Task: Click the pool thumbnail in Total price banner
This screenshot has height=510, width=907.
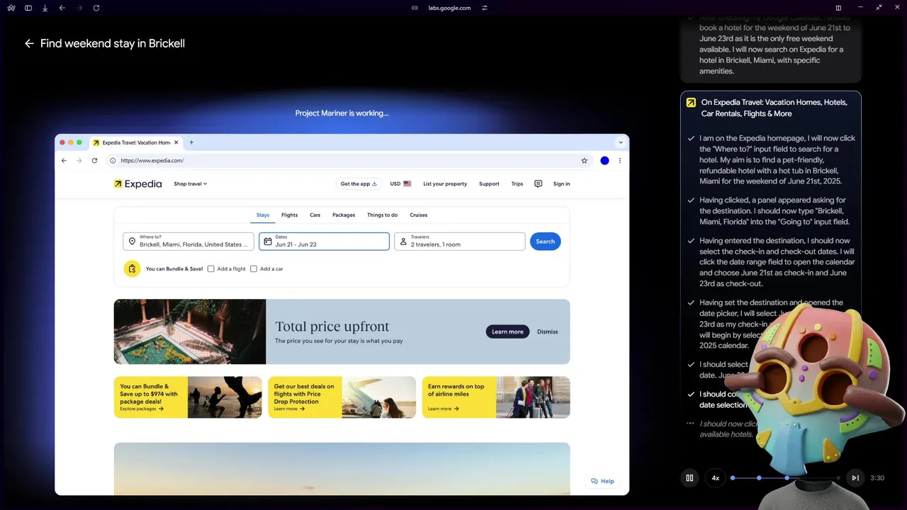Action: point(190,331)
